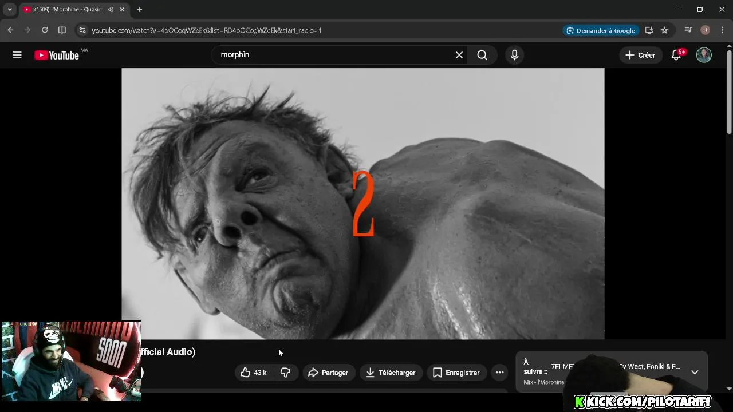Save video with Enregistrer button

[x=456, y=373]
